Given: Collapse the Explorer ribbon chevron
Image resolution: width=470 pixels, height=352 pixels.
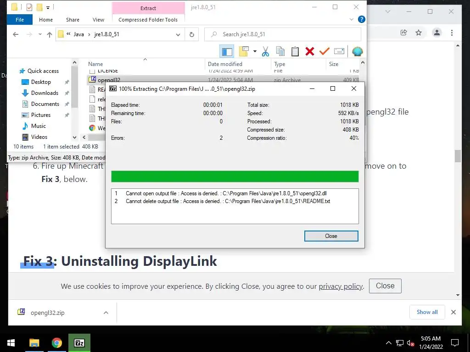Looking at the screenshot, I should click(352, 19).
